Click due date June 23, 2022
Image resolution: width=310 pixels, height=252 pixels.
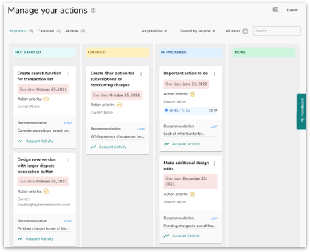(186, 84)
